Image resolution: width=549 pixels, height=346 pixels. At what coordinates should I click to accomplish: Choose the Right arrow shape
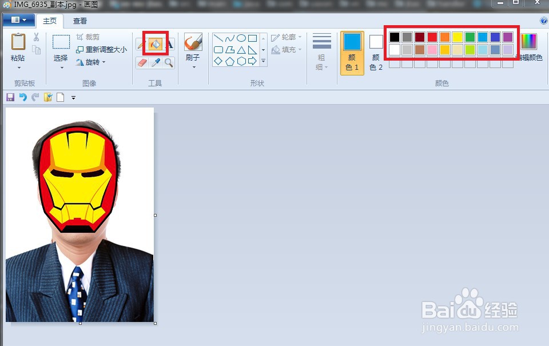point(252,61)
